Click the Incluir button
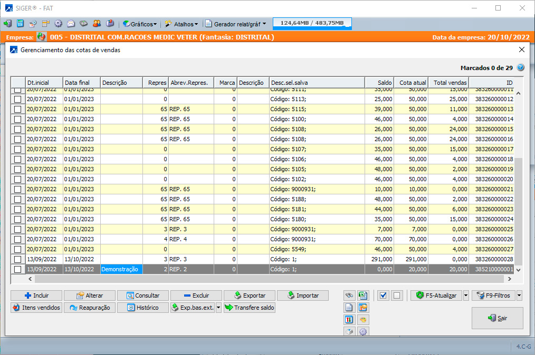Image resolution: width=535 pixels, height=355 pixels. (x=36, y=295)
